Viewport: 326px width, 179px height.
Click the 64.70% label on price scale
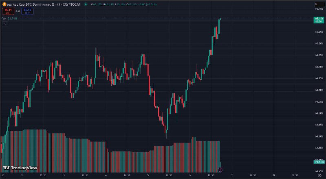(319, 113)
